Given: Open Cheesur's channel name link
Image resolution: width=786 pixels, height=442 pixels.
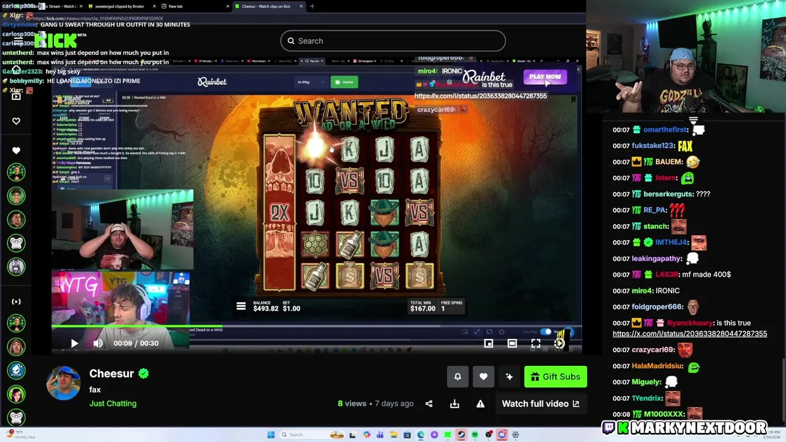Looking at the screenshot, I should [x=111, y=373].
